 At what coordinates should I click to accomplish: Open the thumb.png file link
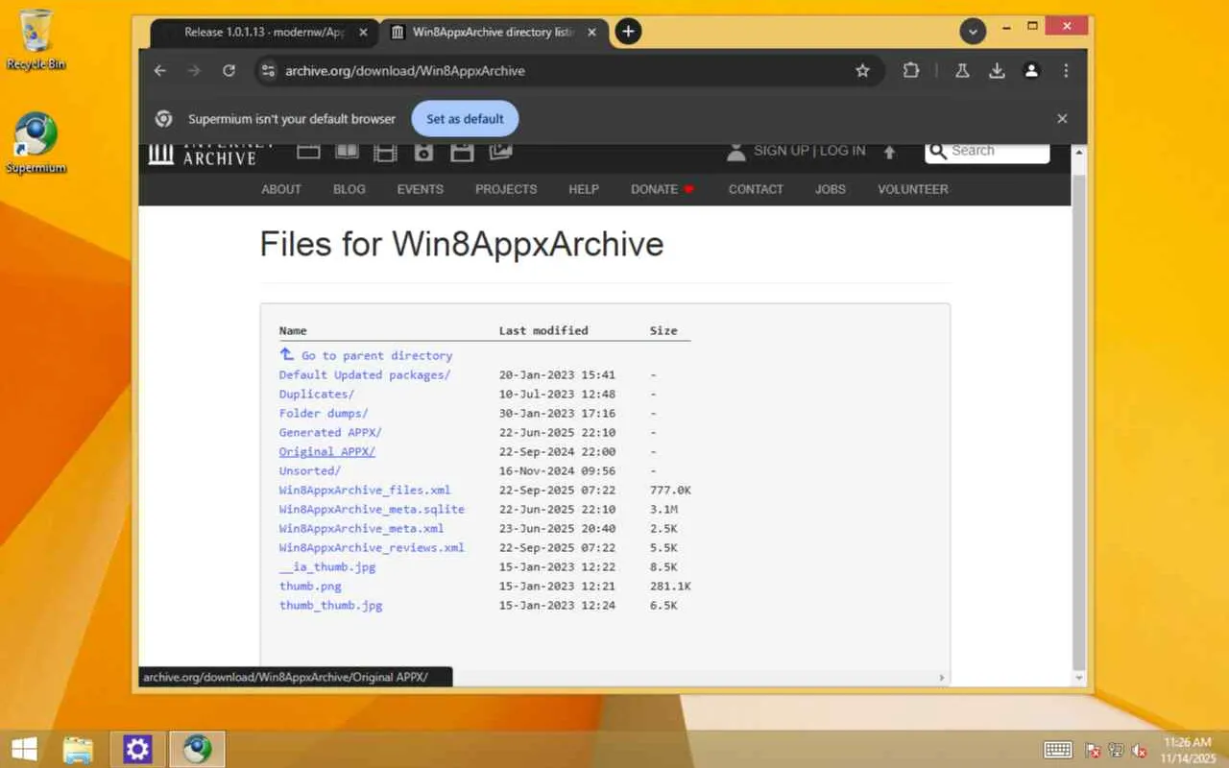pyautogui.click(x=310, y=586)
